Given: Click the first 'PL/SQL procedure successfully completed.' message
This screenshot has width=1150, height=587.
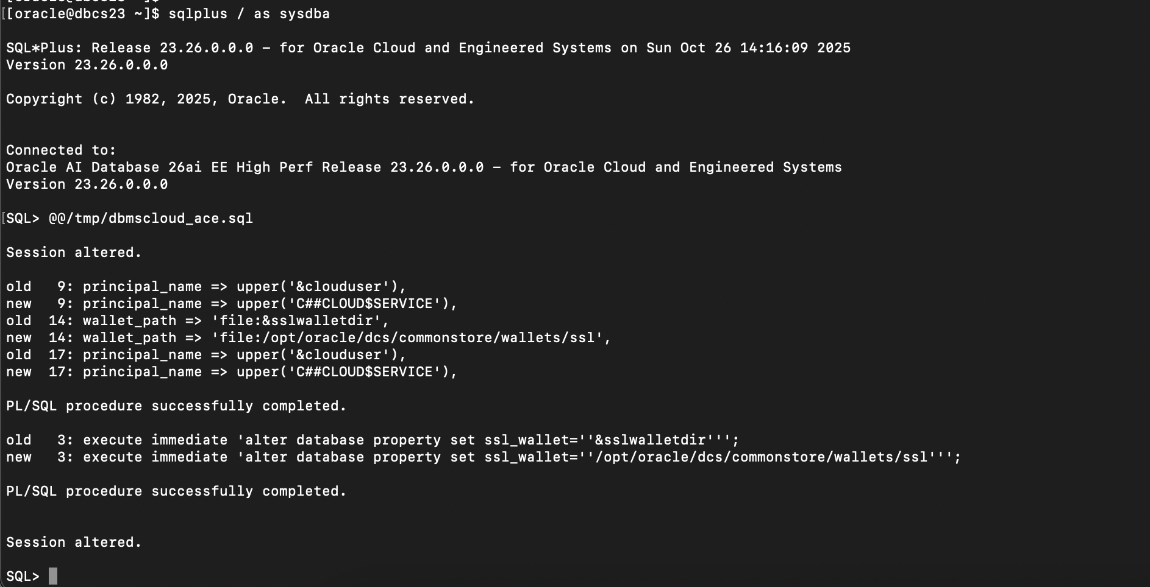Looking at the screenshot, I should click(176, 406).
